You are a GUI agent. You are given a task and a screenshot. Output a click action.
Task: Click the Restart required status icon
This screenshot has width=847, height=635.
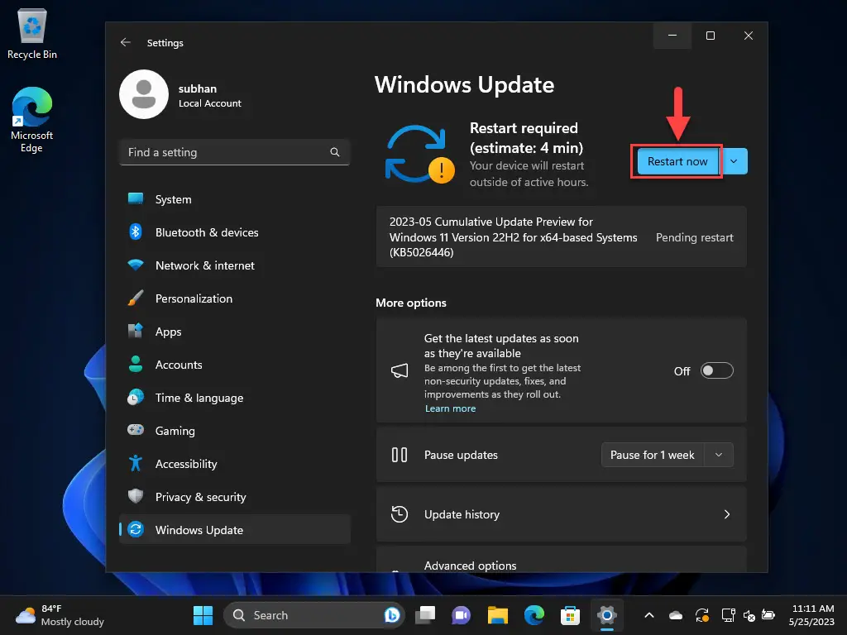(x=419, y=155)
